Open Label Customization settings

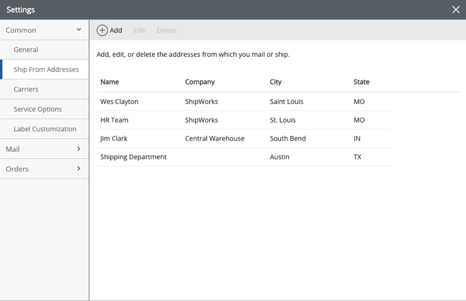(44, 129)
